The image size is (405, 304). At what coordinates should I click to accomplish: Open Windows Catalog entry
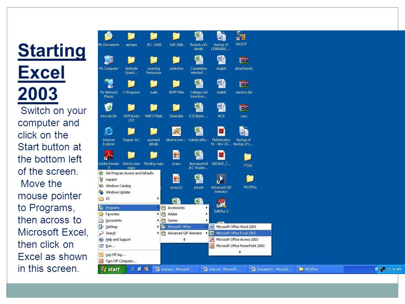[129, 186]
